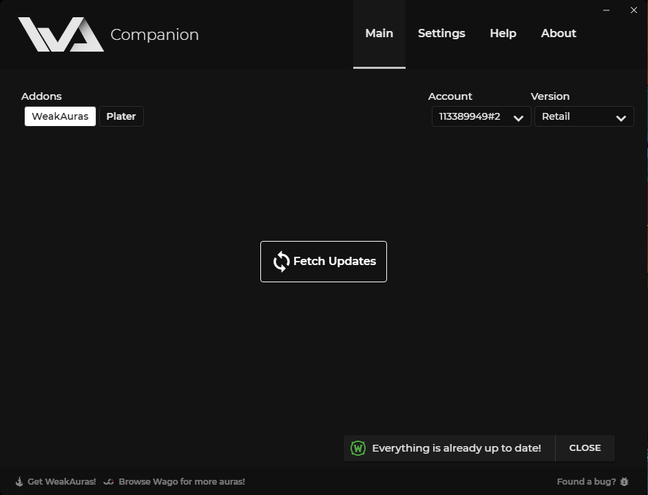
Task: Close the up-to-date notification
Action: coord(585,447)
